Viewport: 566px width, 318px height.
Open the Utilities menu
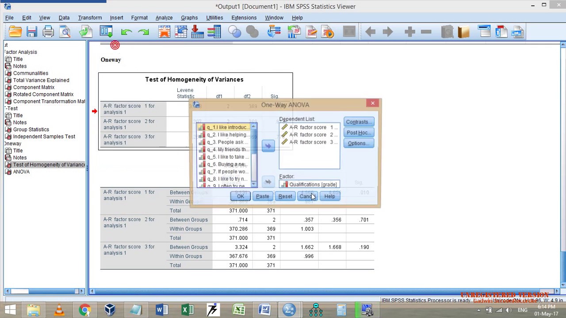pos(214,18)
